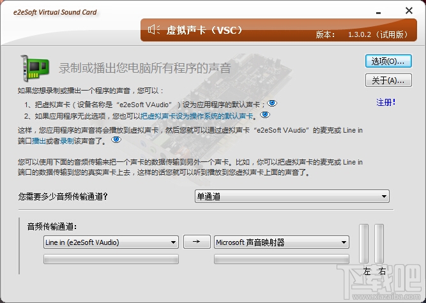Click the 播出 link
426x303 pixels.
point(39,141)
